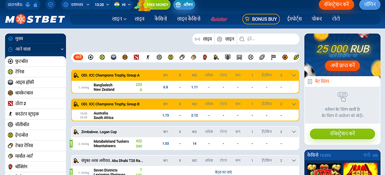The width and height of the screenshot is (385, 175).
Task: Click the Apple iOS download icon
Action: click(x=36, y=5)
